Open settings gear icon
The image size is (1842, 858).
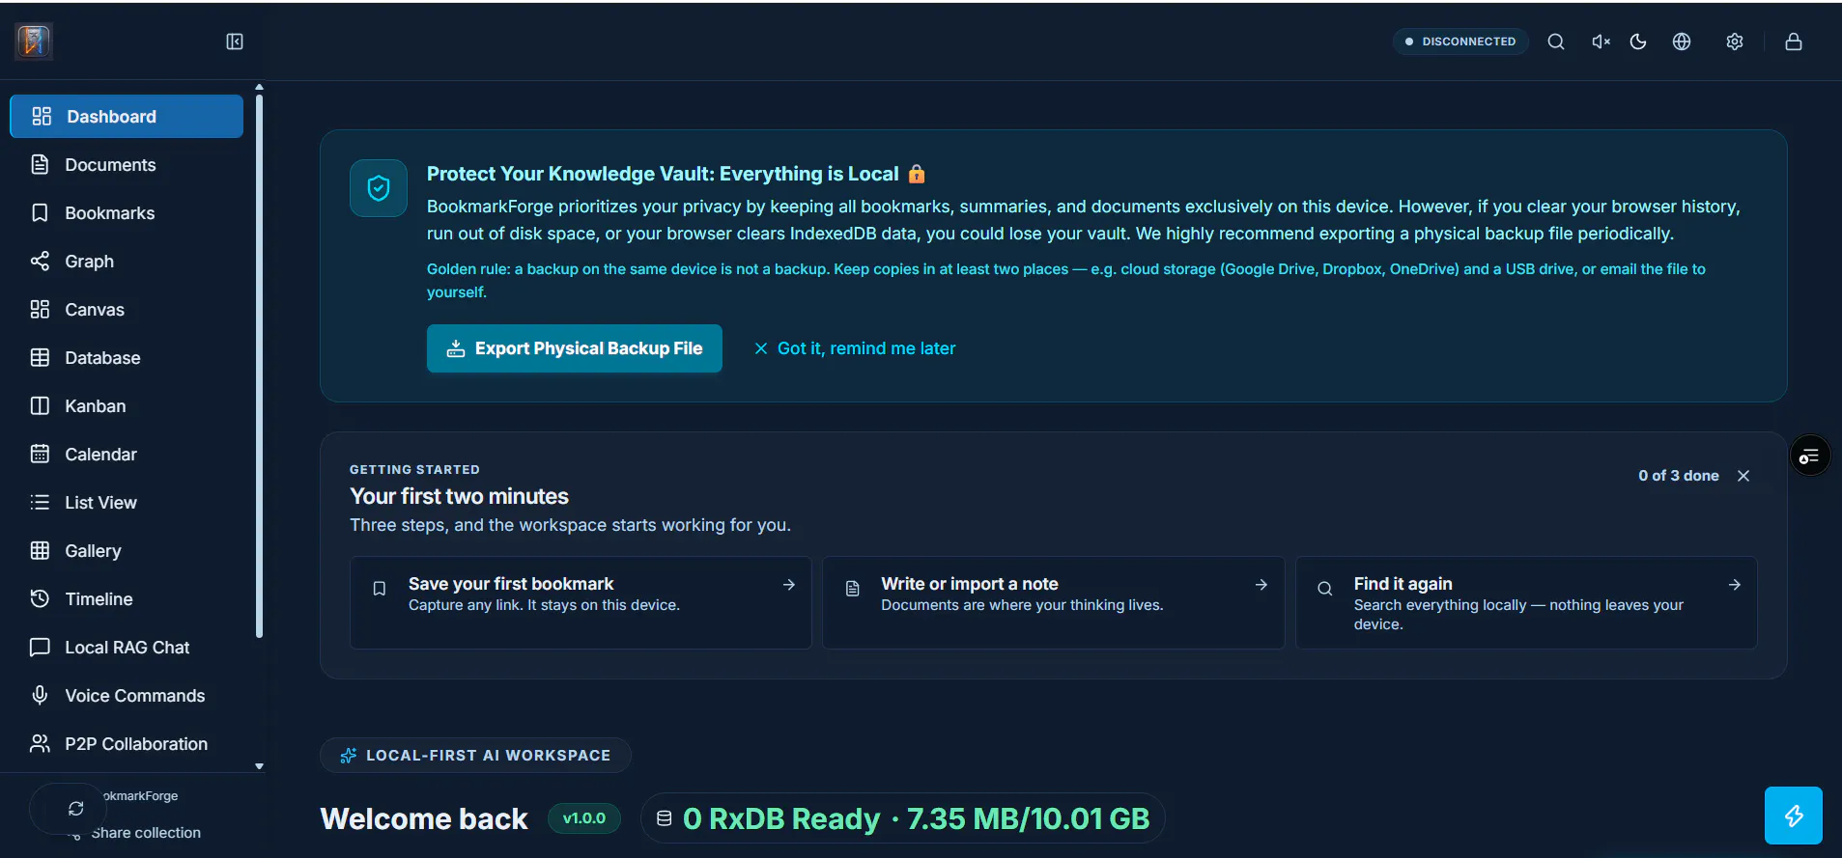[1735, 42]
